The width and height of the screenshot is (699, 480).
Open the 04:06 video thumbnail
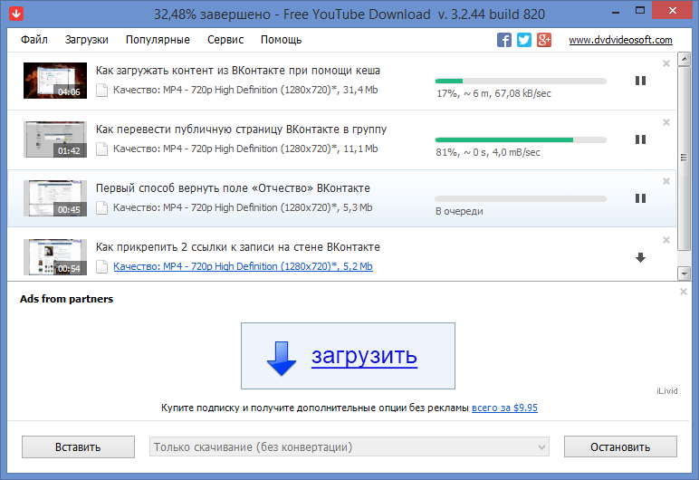point(55,81)
